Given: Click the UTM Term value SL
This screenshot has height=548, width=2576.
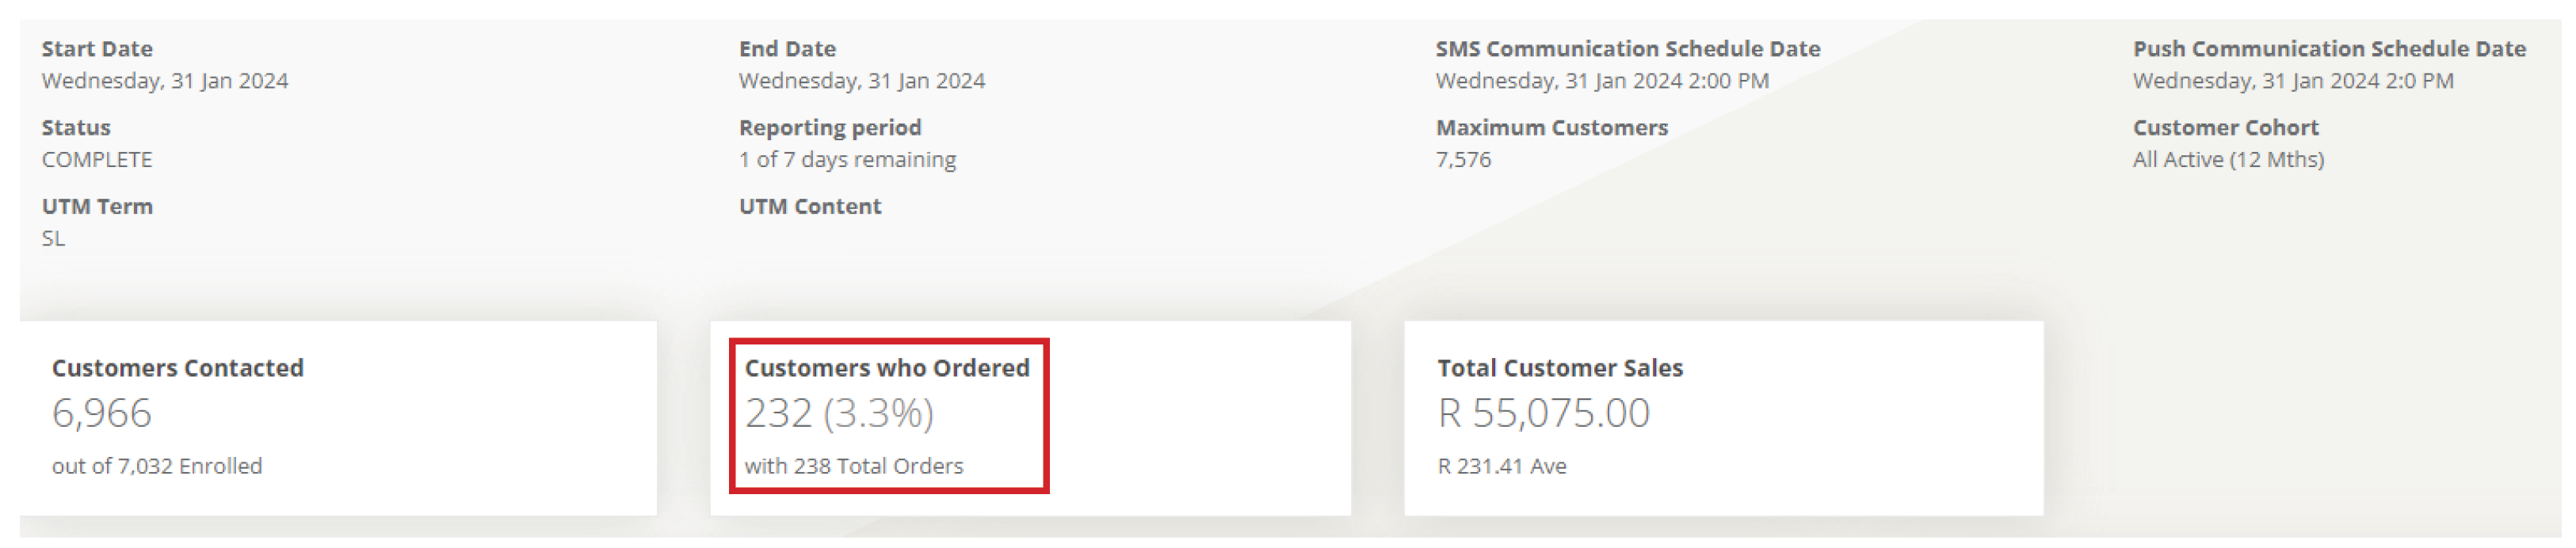Looking at the screenshot, I should (53, 239).
